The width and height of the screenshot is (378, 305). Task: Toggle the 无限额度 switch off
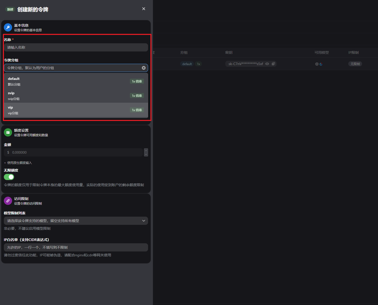click(9, 177)
